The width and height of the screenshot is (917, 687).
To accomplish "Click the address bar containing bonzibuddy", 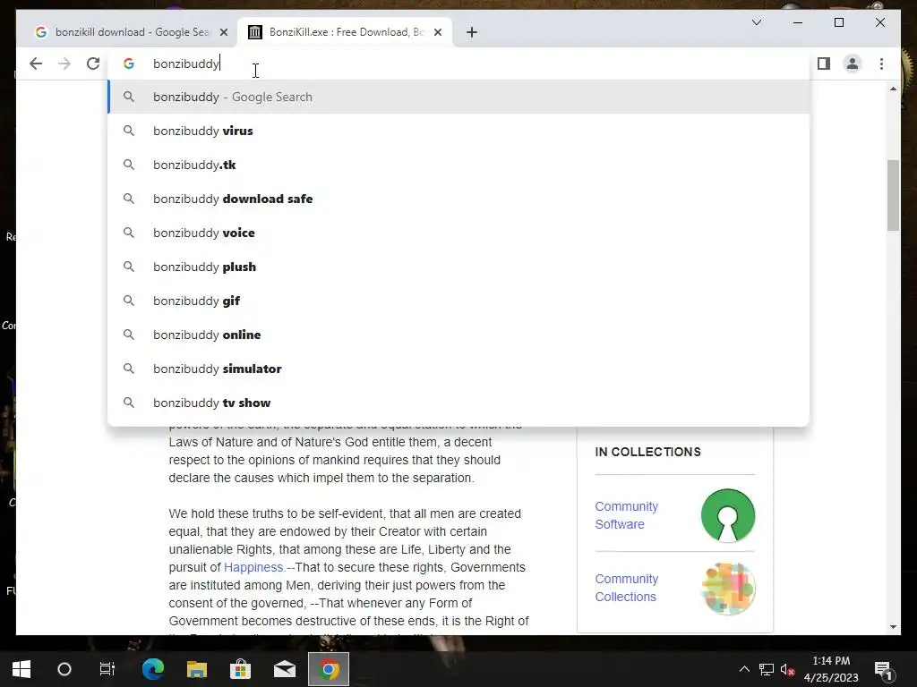I will click(459, 64).
